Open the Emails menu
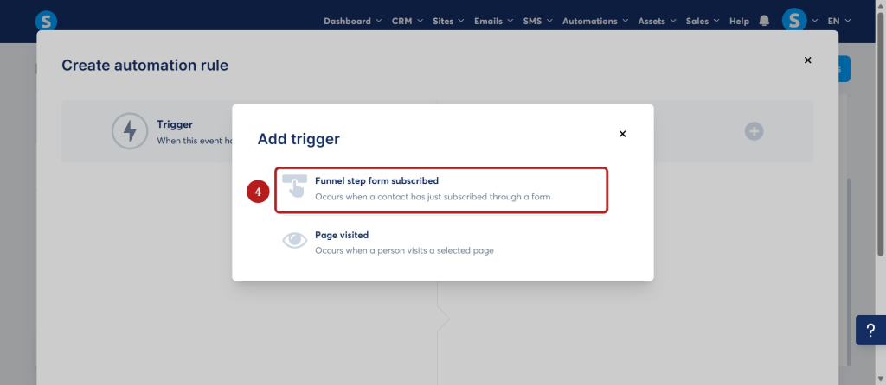Viewport: 886px width, 385px height. tap(493, 21)
